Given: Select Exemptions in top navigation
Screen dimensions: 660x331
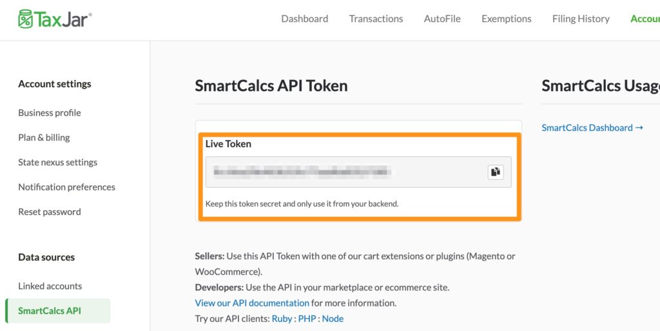Looking at the screenshot, I should point(506,19).
